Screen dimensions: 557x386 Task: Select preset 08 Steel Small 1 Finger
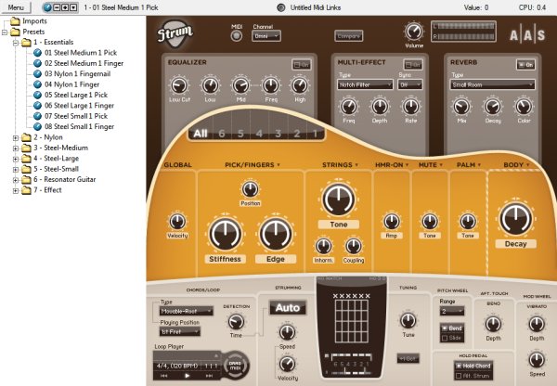[x=79, y=126]
